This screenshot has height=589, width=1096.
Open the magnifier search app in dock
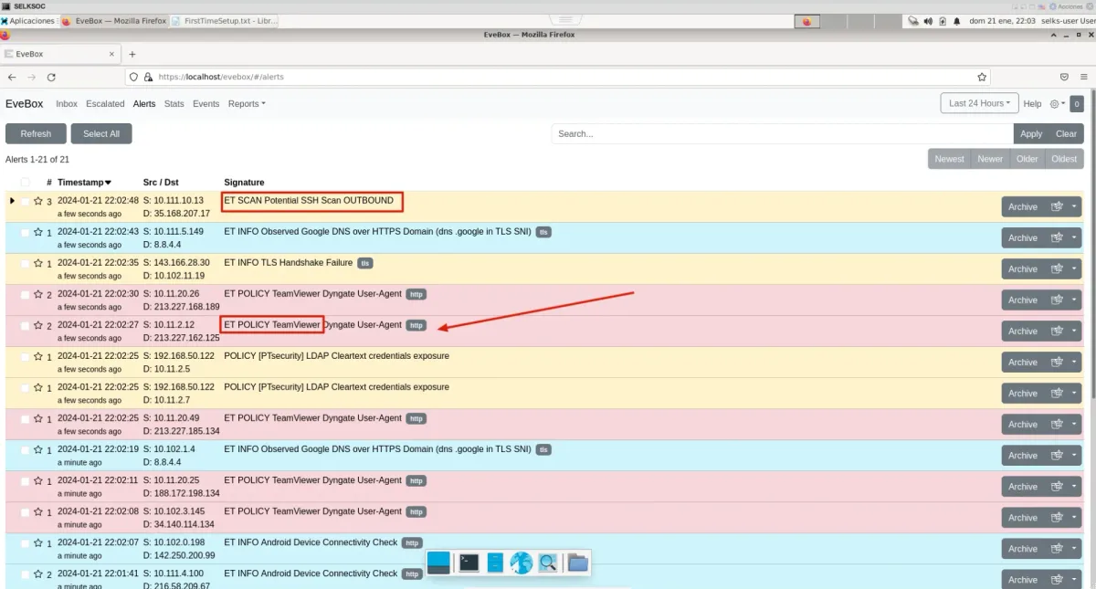(548, 563)
